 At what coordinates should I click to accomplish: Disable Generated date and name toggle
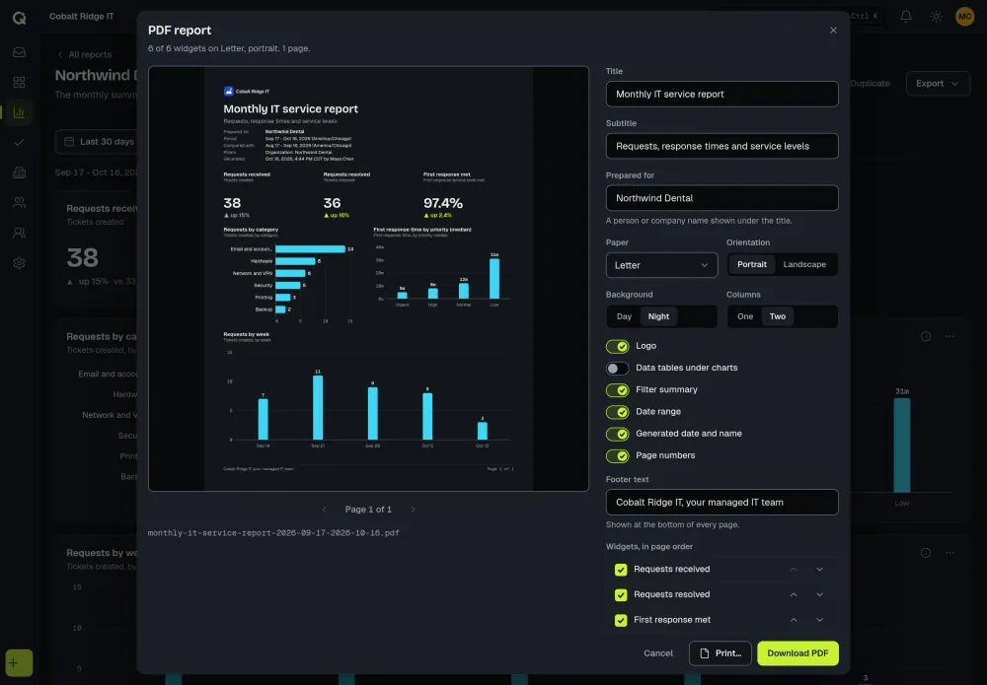(x=618, y=435)
